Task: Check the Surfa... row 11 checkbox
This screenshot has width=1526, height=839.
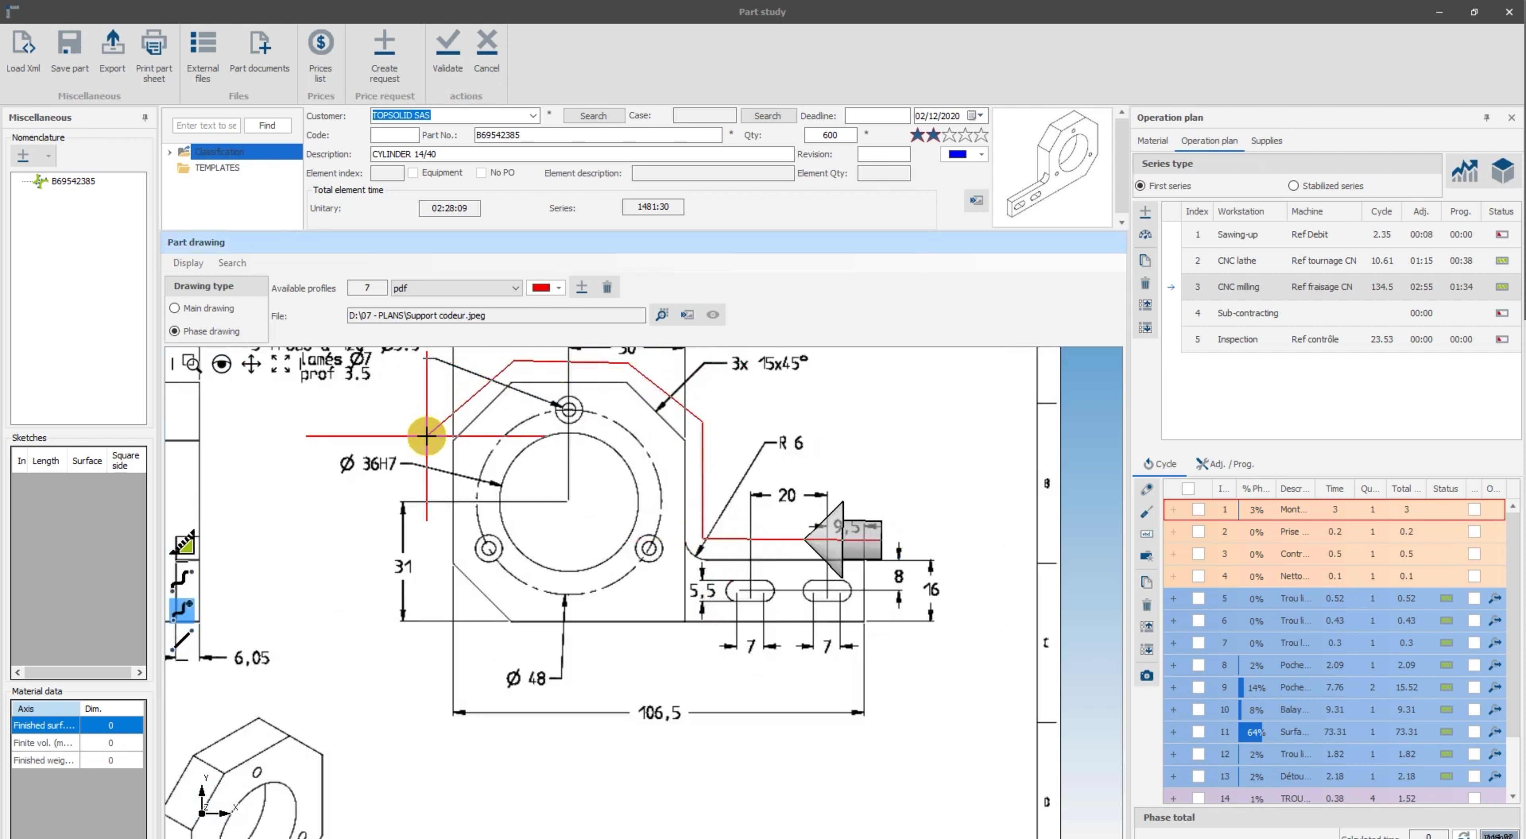Action: click(1199, 732)
